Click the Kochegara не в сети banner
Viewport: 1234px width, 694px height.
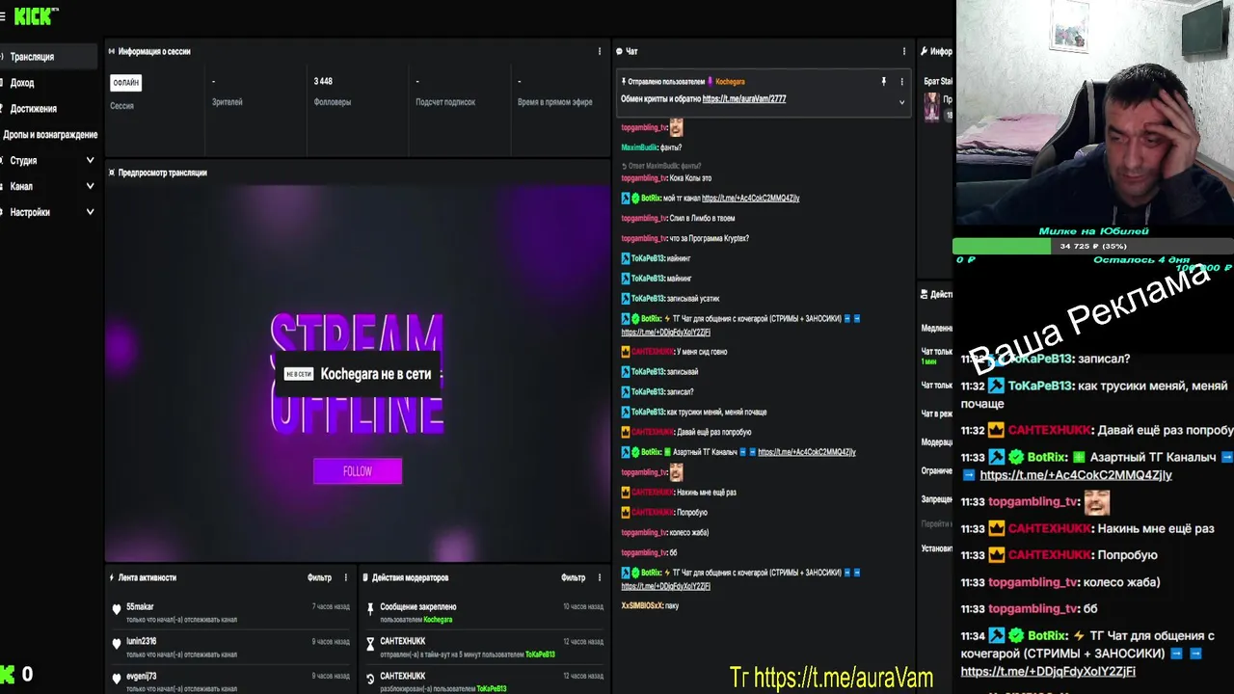pyautogui.click(x=359, y=374)
